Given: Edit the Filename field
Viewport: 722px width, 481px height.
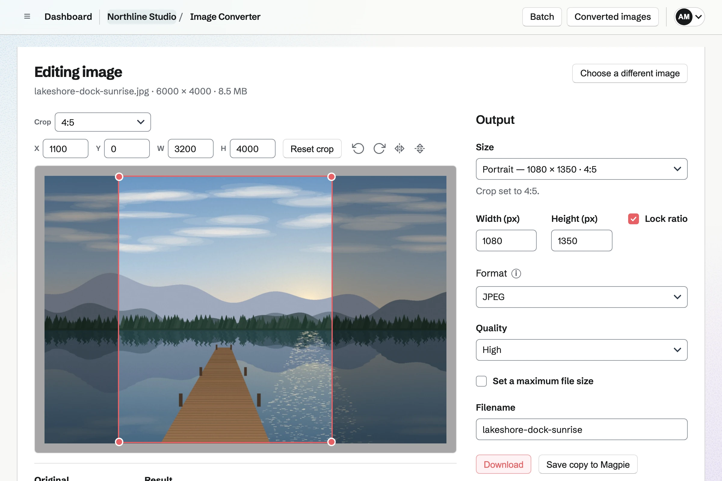Looking at the screenshot, I should click(582, 430).
